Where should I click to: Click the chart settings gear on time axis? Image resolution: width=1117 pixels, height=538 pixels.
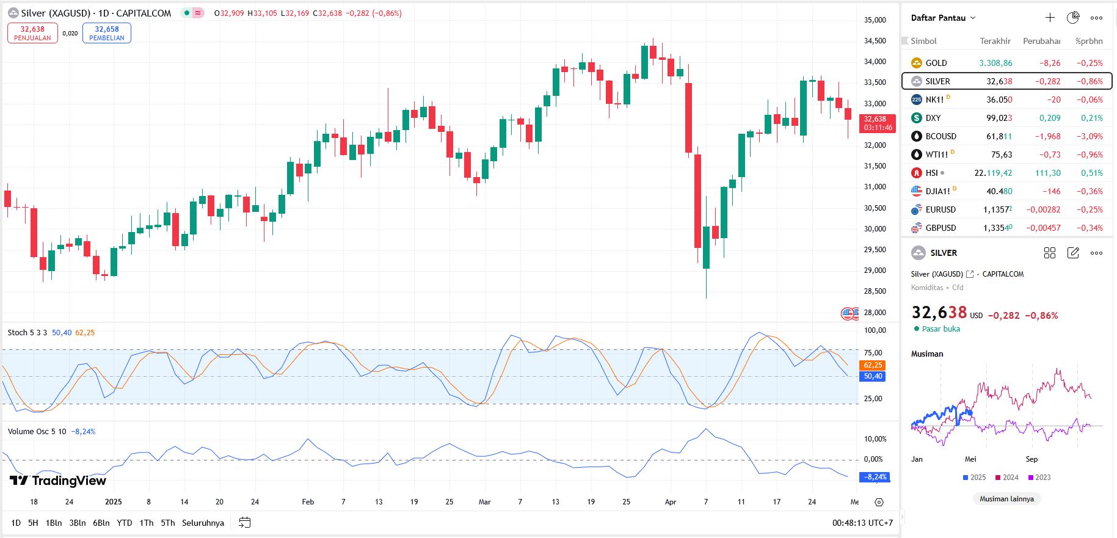point(879,502)
